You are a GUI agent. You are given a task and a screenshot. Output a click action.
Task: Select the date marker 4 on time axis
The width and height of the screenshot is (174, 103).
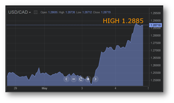115,88
